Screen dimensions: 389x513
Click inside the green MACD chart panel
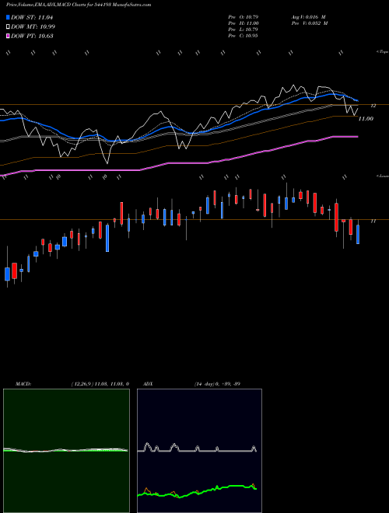[66, 451]
